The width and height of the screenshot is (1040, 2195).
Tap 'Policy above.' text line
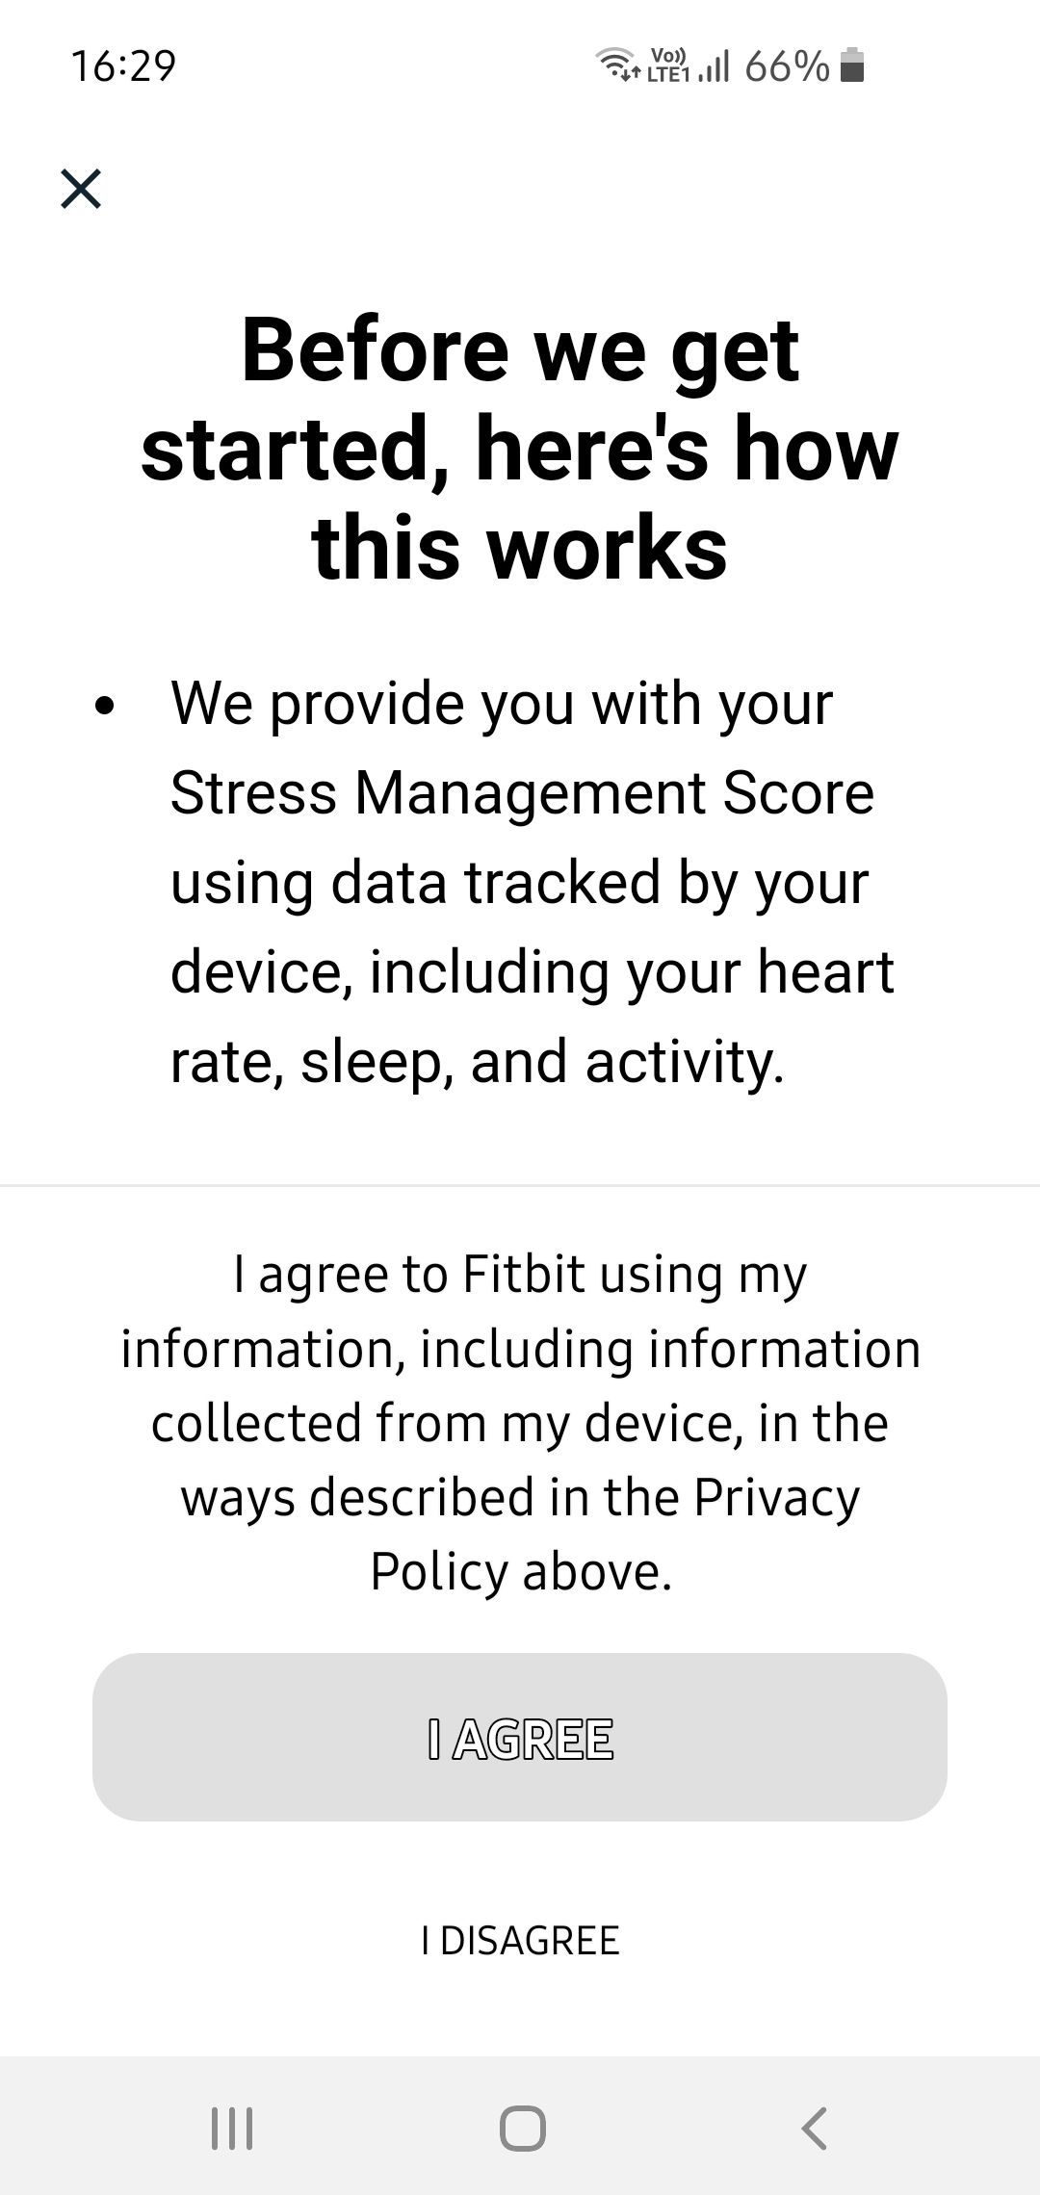pyautogui.click(x=521, y=1571)
